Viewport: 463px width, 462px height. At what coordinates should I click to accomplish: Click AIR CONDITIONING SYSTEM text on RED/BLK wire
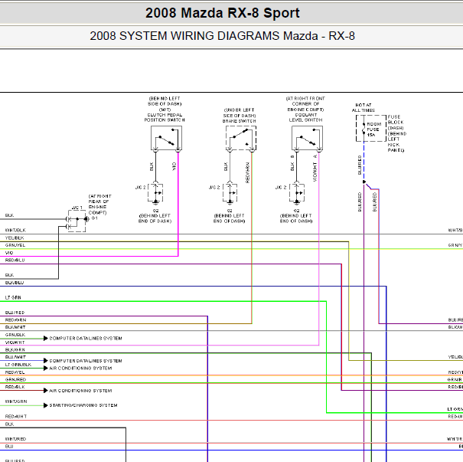tap(80, 391)
